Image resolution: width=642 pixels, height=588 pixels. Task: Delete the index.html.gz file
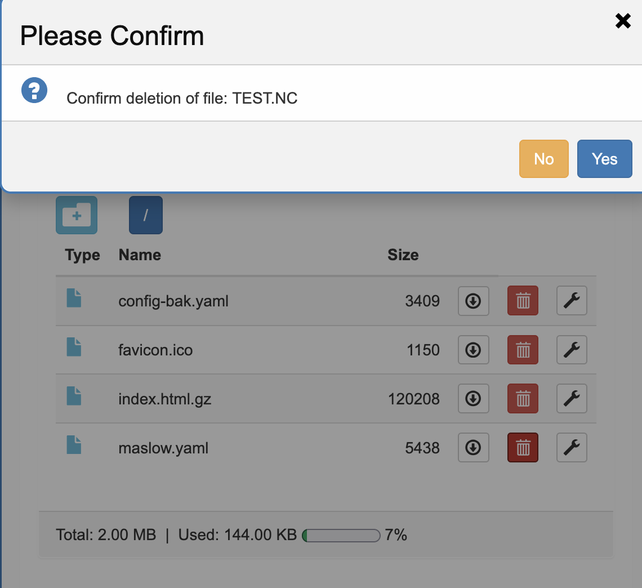click(x=523, y=399)
